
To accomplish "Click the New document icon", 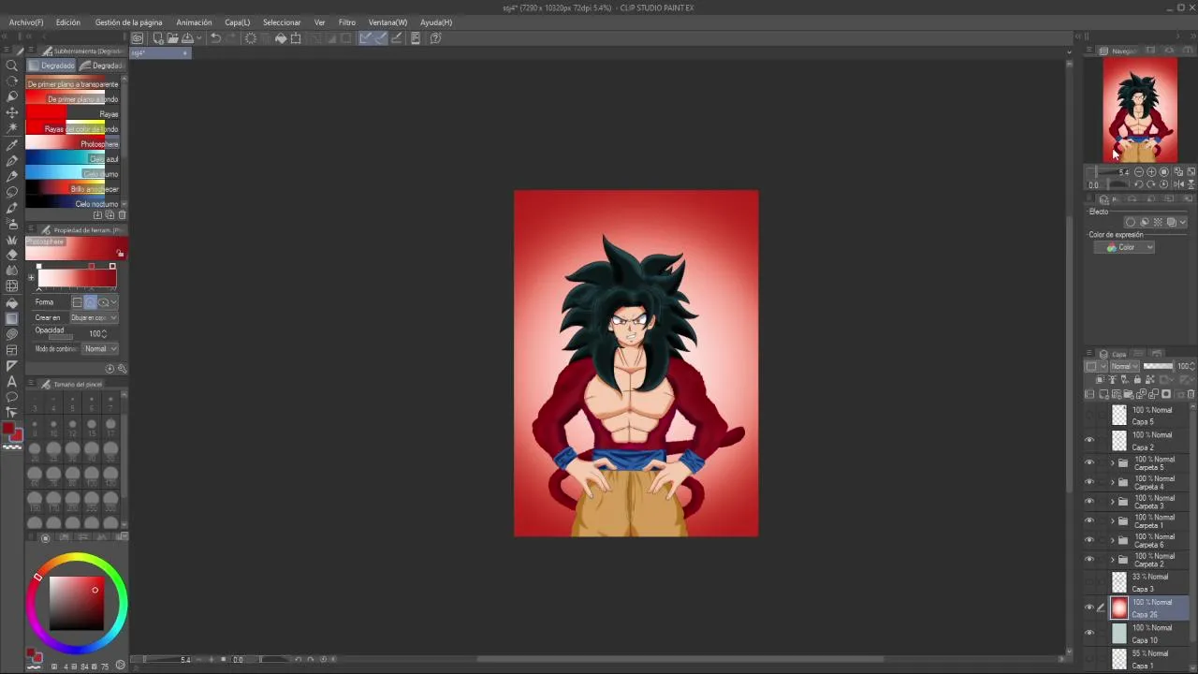I will click(158, 38).
